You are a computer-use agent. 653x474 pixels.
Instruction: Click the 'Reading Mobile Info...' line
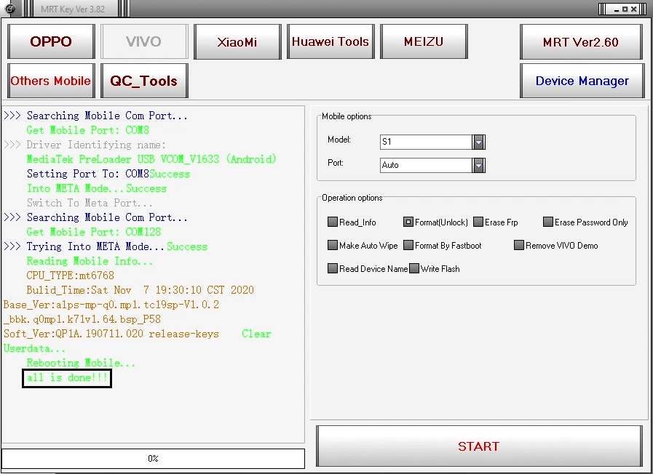point(90,261)
